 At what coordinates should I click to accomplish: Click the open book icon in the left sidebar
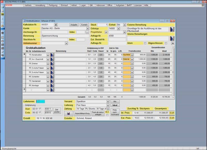(x=3, y=38)
